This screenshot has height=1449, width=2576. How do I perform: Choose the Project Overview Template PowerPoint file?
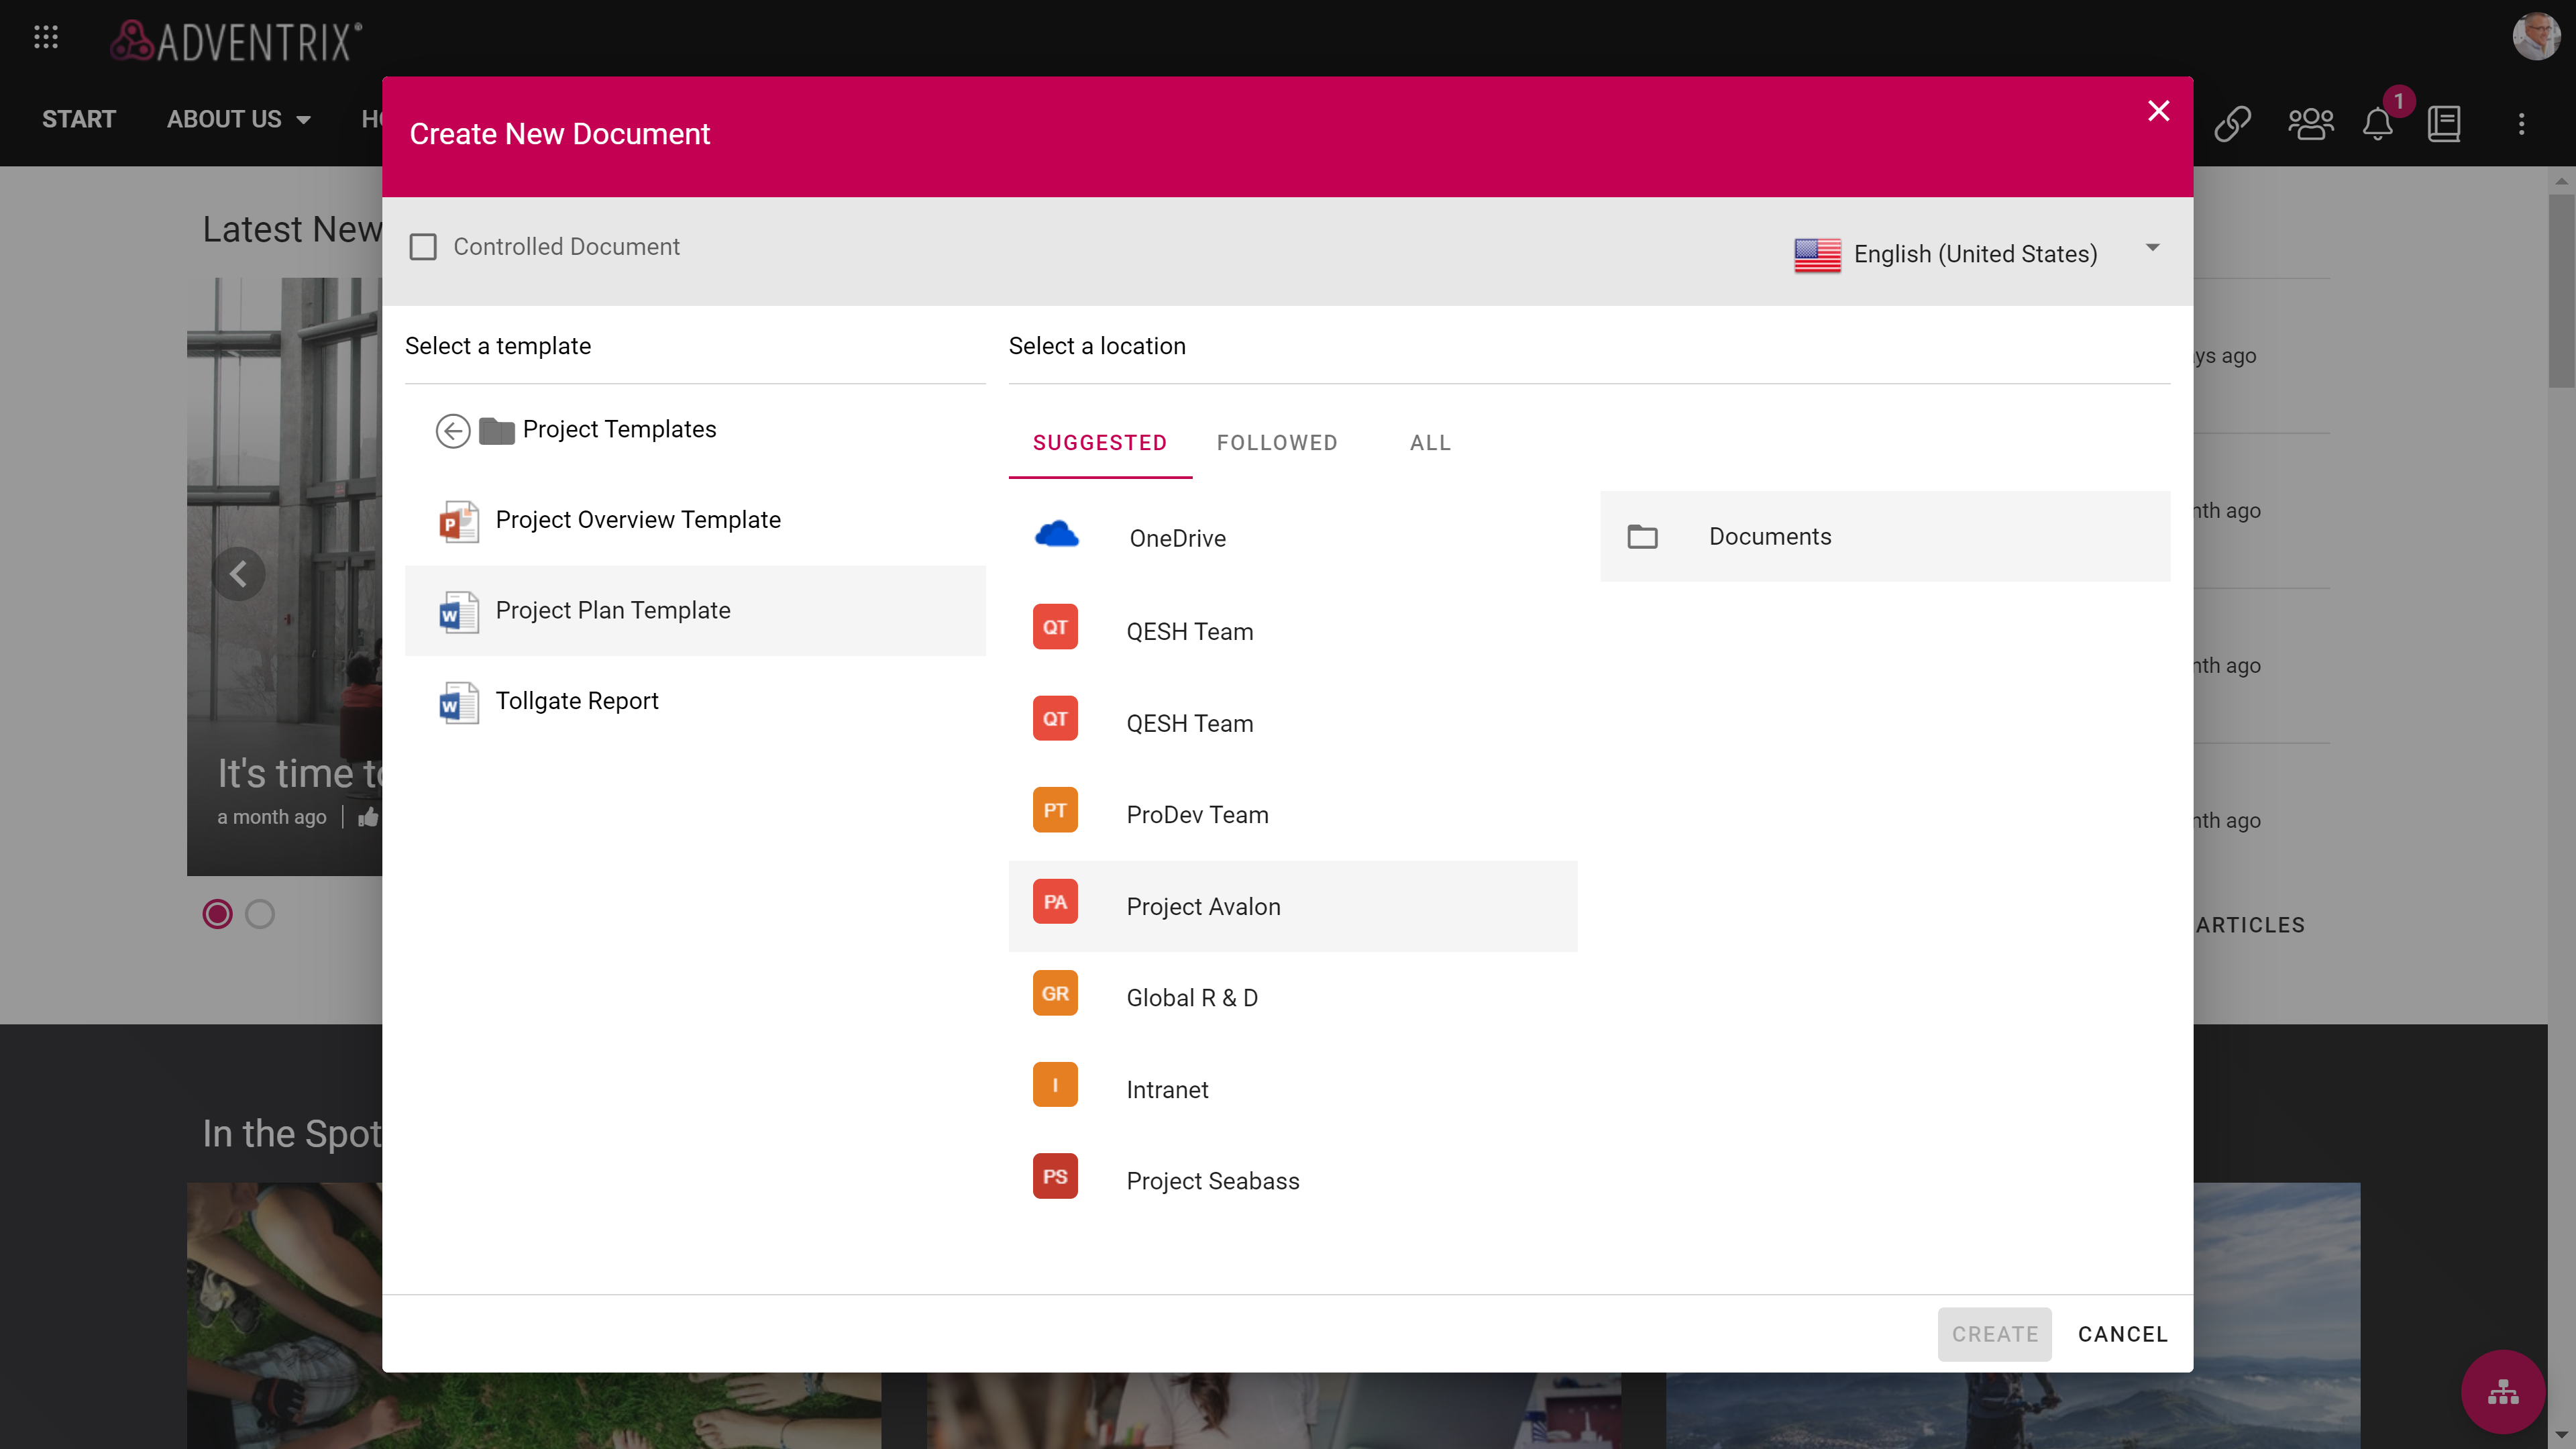coord(637,520)
